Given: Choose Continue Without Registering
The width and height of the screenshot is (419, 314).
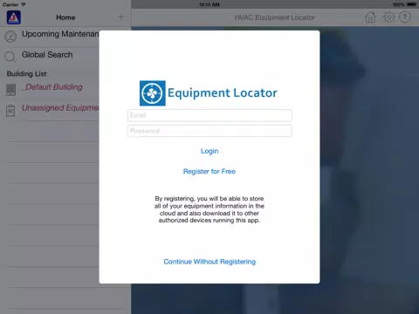Looking at the screenshot, I should coord(209,262).
